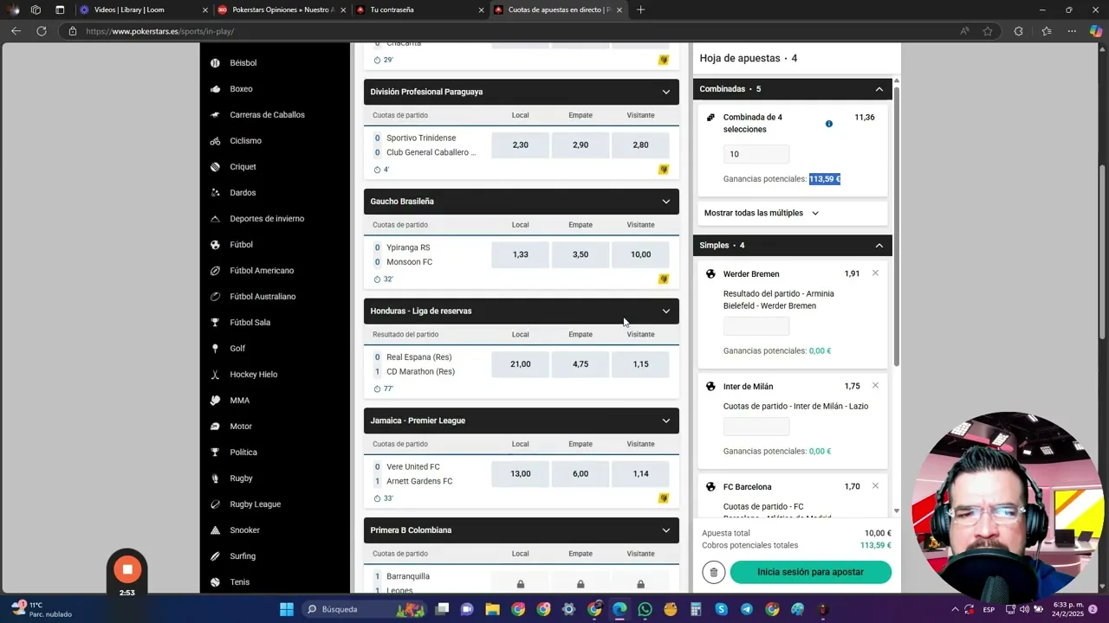Collapse the División Profesional Paraguaya section
Screen dimensions: 1109x623
[665, 92]
